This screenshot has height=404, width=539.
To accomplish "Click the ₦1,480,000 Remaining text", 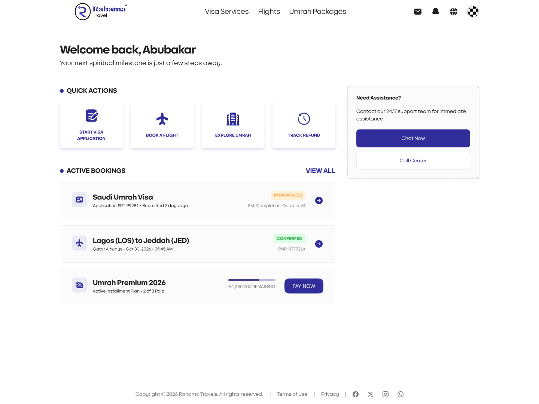I will [252, 287].
